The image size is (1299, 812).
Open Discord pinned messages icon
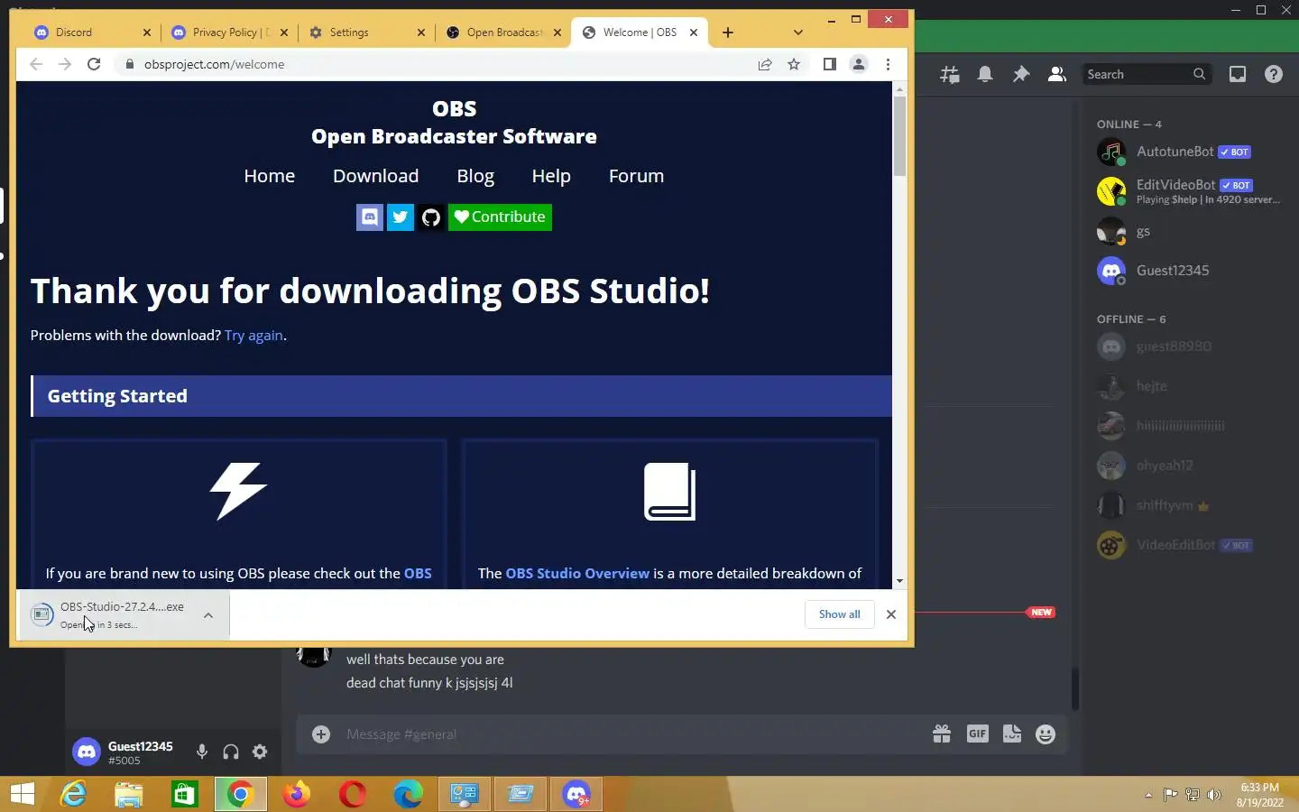pyautogui.click(x=1020, y=75)
